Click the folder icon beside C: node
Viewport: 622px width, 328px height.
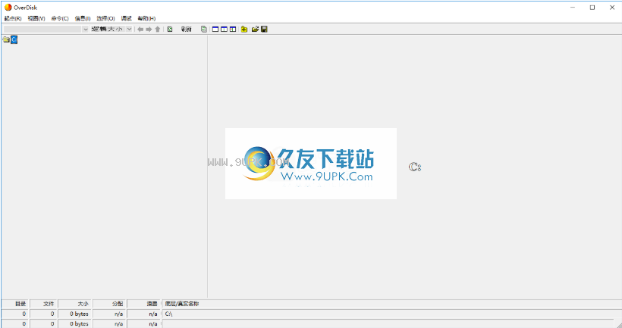click(6, 39)
